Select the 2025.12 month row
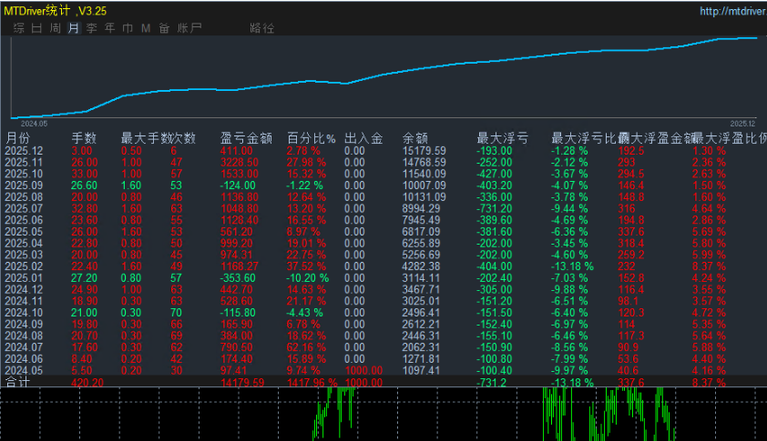The width and height of the screenshot is (767, 441). [x=24, y=150]
